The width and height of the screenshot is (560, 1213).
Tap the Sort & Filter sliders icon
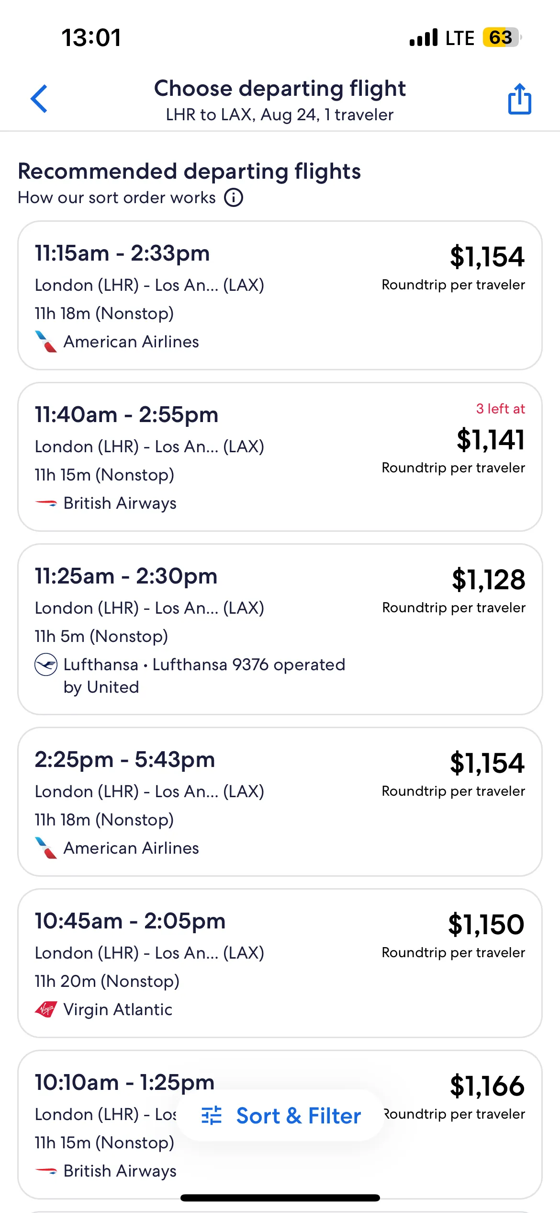tap(212, 1116)
